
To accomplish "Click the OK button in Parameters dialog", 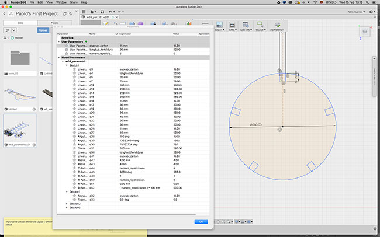I will coord(200,221).
